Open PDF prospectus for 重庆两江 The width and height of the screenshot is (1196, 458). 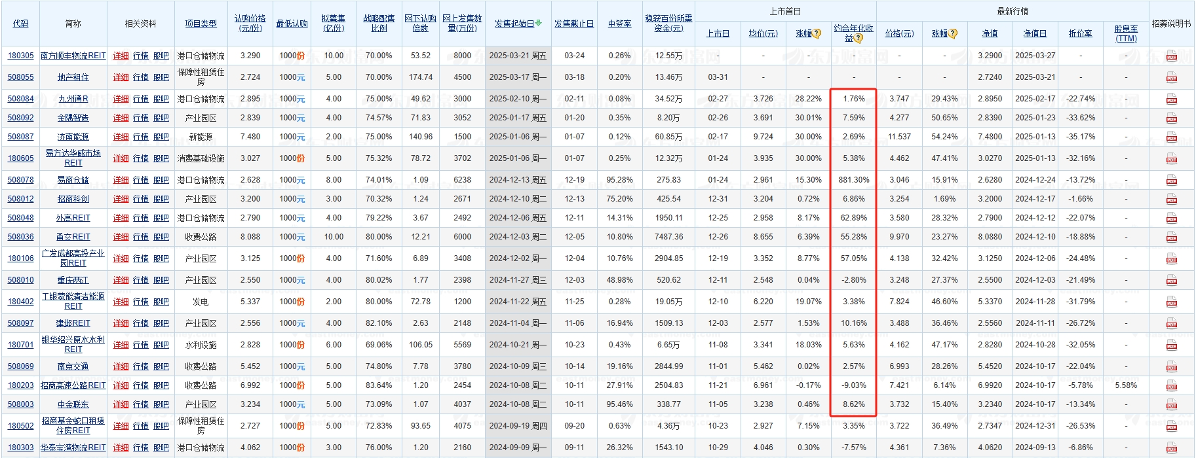[1171, 280]
